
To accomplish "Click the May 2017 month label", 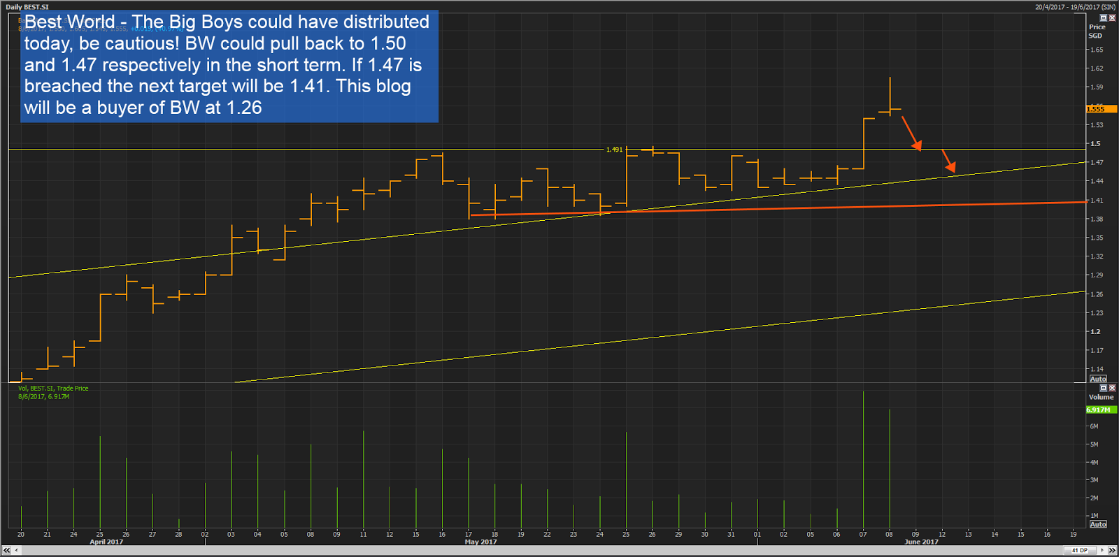I will pyautogui.click(x=480, y=542).
